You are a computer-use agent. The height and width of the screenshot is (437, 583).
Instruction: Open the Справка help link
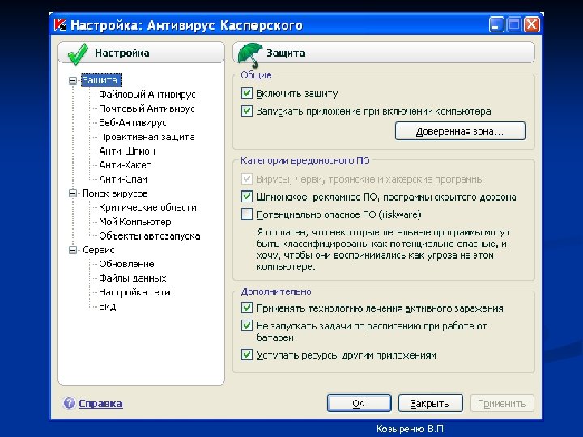(x=100, y=404)
